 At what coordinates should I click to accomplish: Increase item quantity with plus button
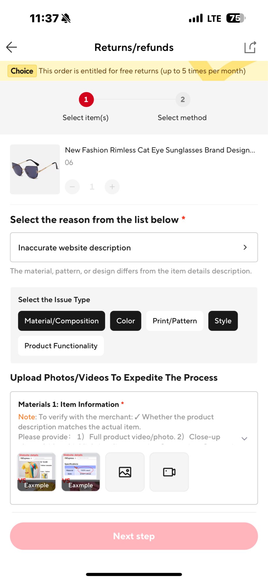coord(112,187)
